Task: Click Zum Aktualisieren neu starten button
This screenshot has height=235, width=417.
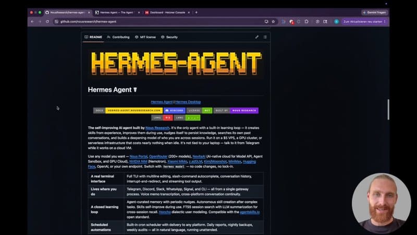Action: pos(362,21)
